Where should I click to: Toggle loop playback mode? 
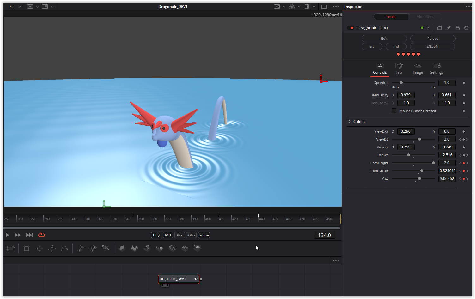tap(41, 235)
